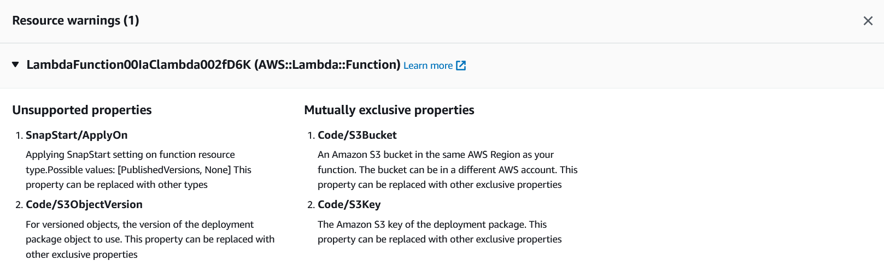Click the Resource warnings (1) title
The image size is (884, 278).
point(75,21)
